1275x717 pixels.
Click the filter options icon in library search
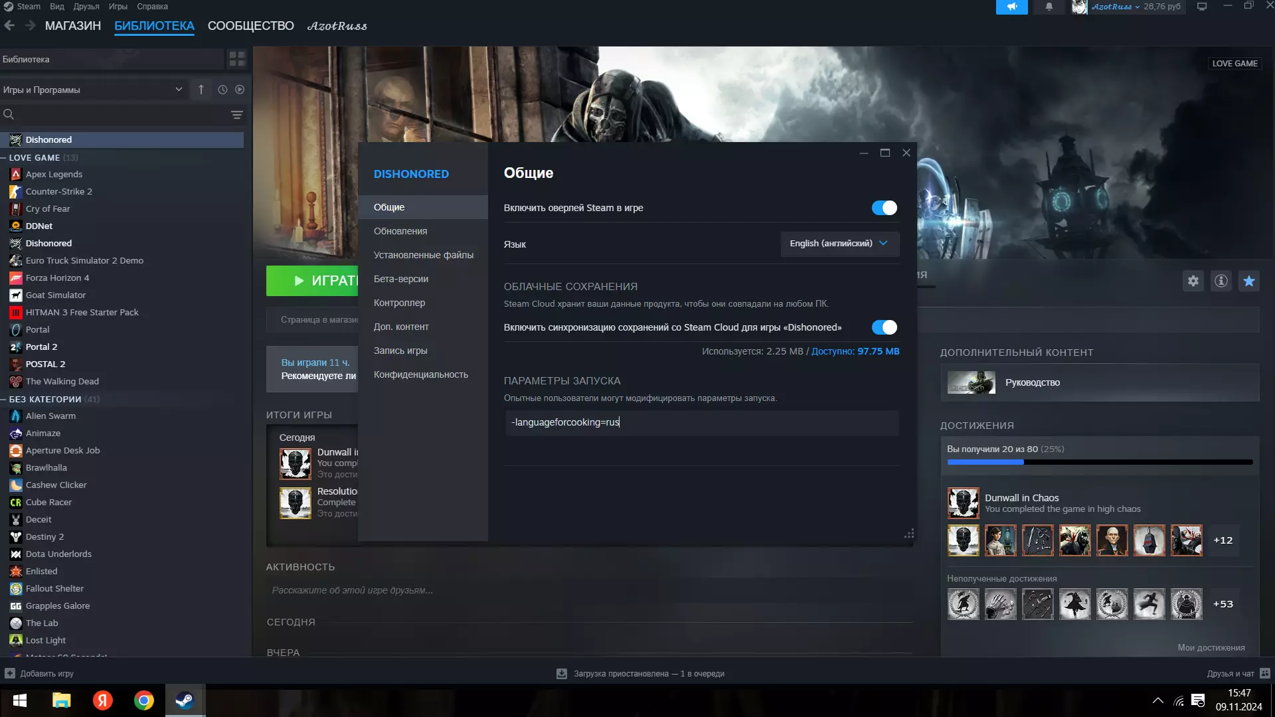click(236, 115)
